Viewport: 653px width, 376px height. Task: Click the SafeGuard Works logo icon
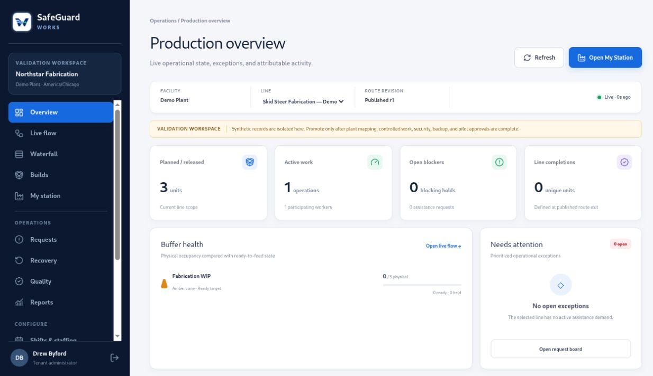[x=22, y=22]
